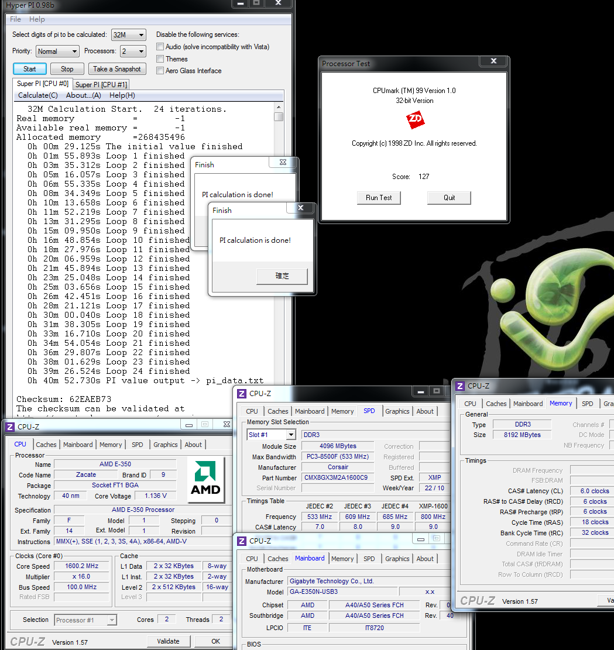Viewport: 614px width, 650px height.
Task: Select the Super PI [CPU #0] tab
Action: coord(42,84)
